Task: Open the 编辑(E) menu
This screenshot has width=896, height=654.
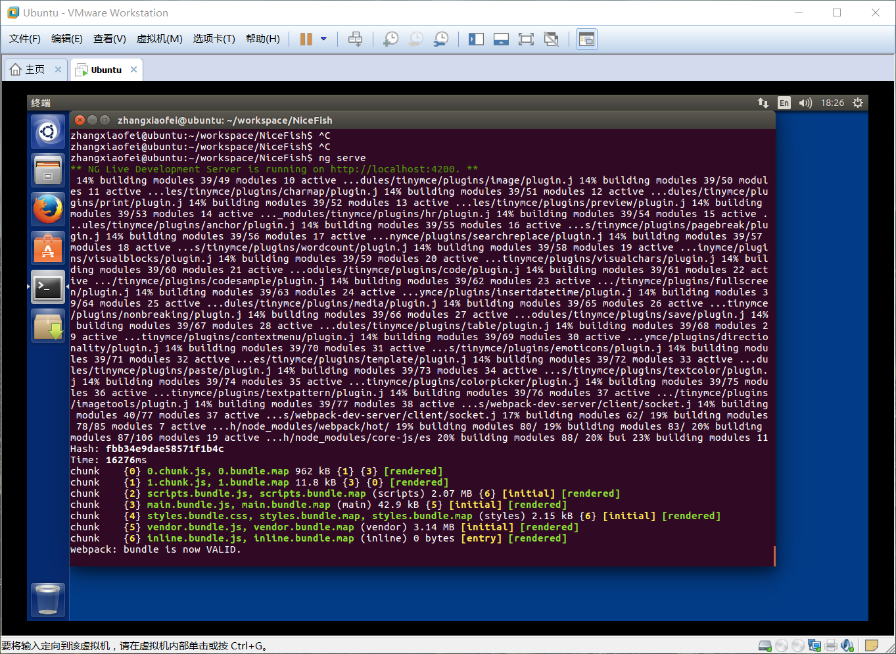Action: pos(67,39)
